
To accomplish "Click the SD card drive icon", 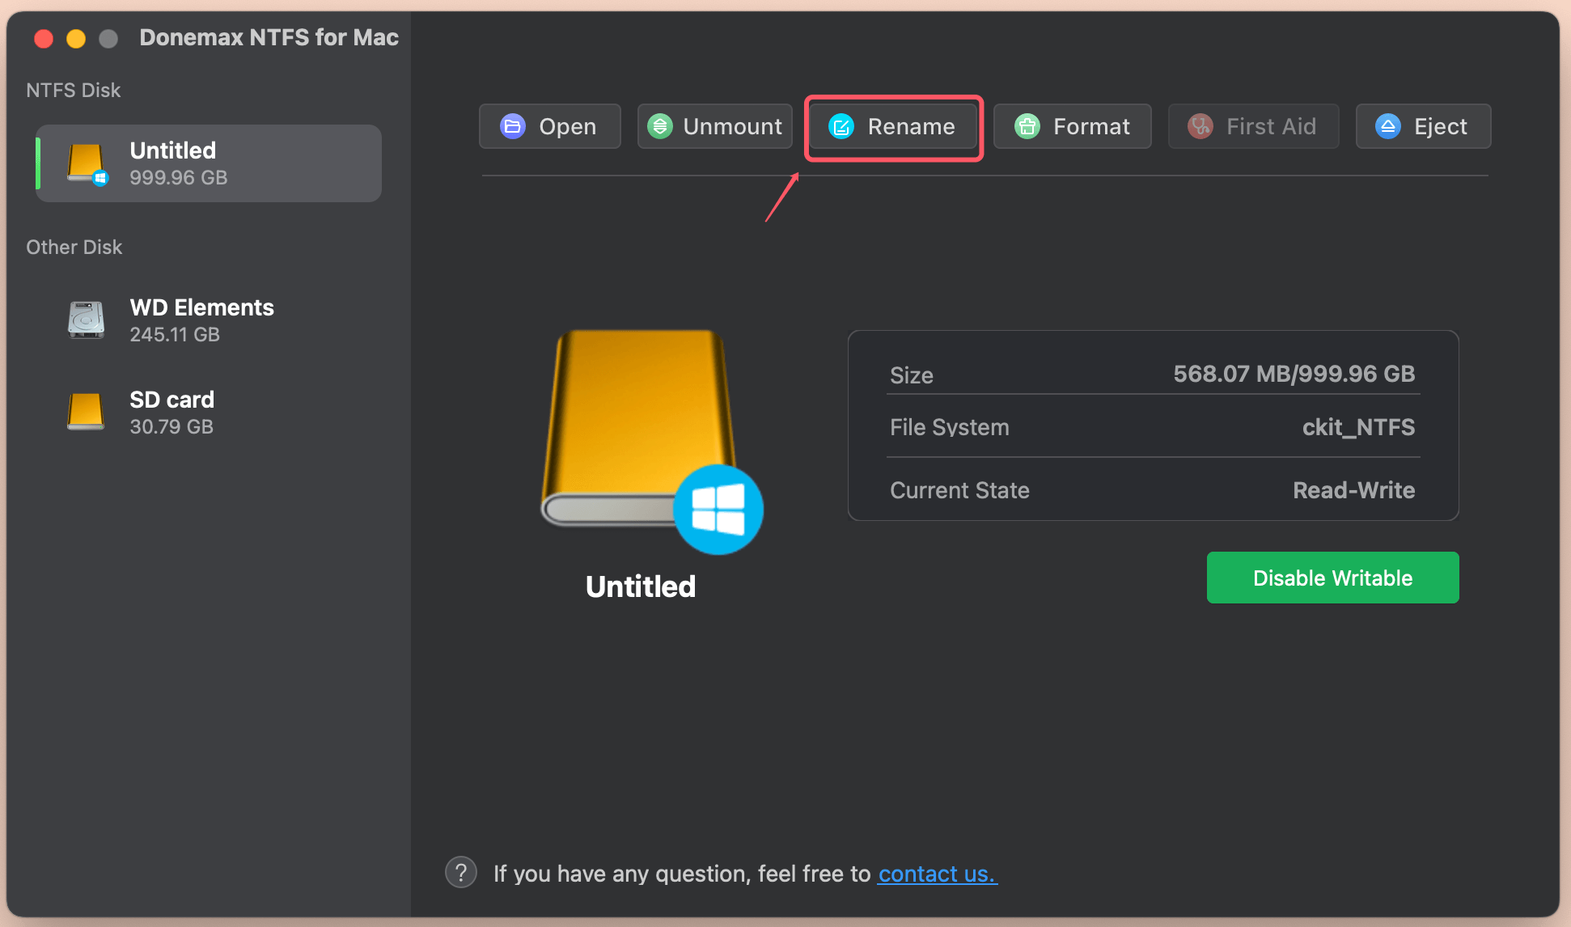I will coord(85,412).
